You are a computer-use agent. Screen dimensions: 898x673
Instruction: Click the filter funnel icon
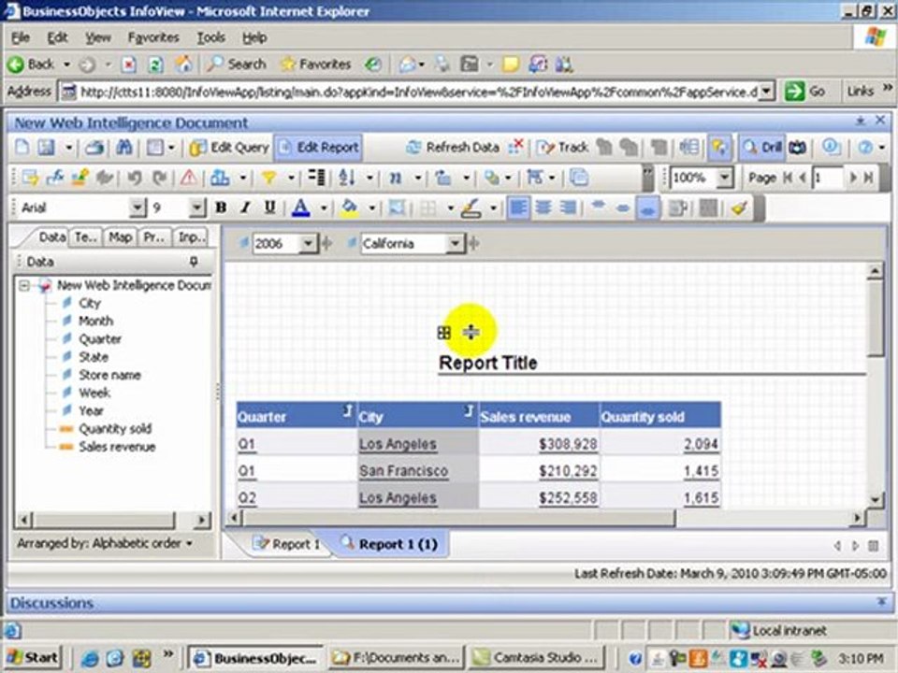point(268,178)
